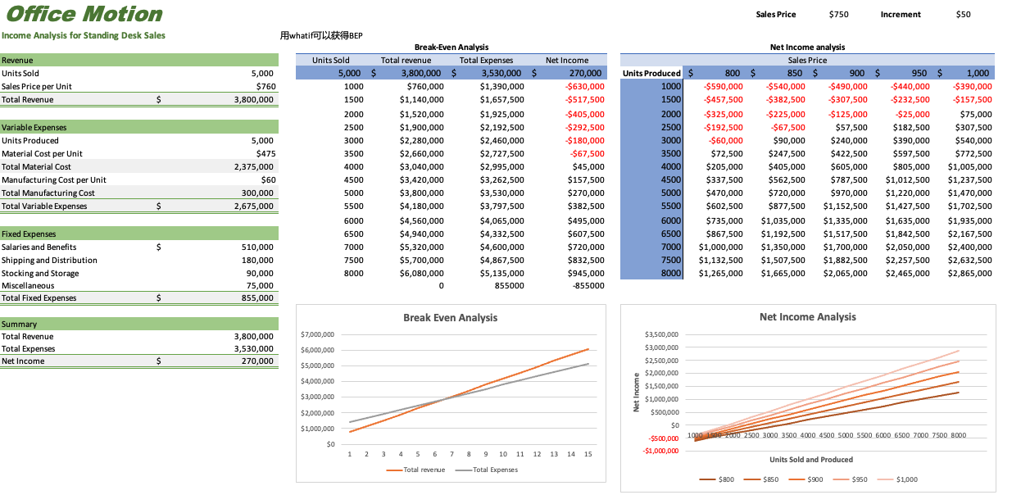Select the Manufacturing Cost per Unit $60 cell
1021x504 pixels.
tap(267, 179)
